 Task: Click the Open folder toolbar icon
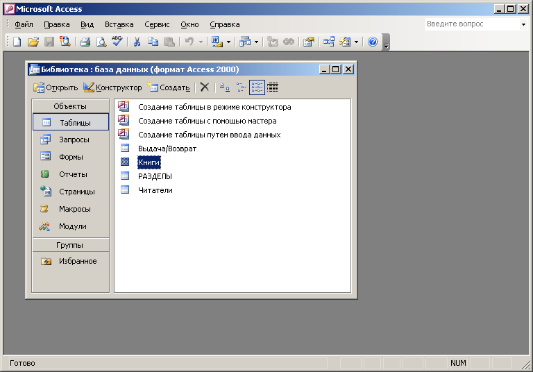pyautogui.click(x=33, y=42)
